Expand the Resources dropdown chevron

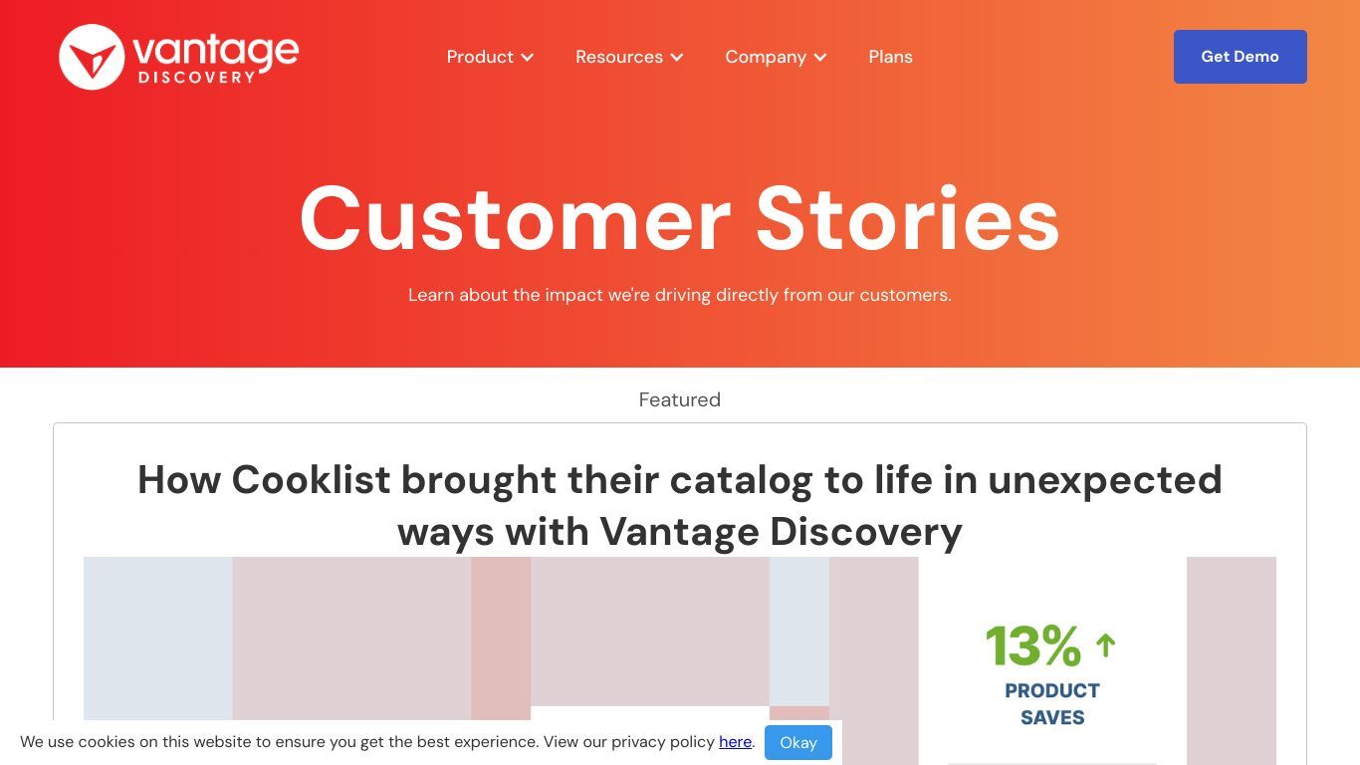tap(677, 58)
